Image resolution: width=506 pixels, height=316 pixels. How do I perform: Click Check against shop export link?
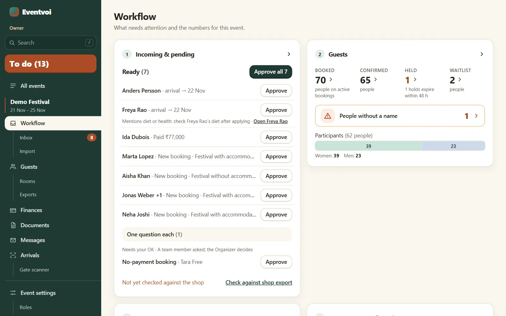(259, 283)
